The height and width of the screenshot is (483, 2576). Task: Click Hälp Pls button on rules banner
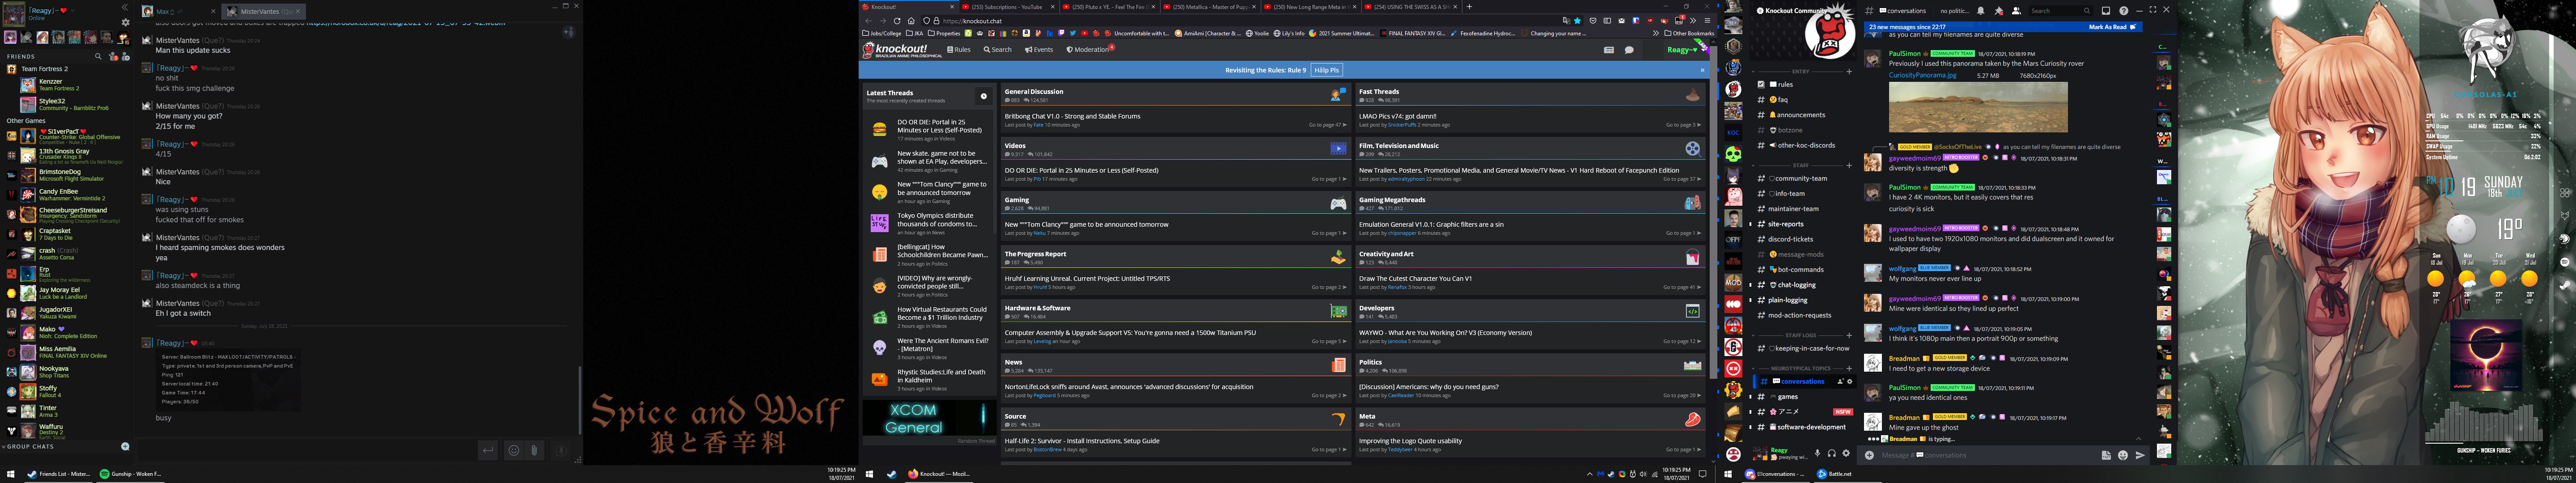[1326, 70]
